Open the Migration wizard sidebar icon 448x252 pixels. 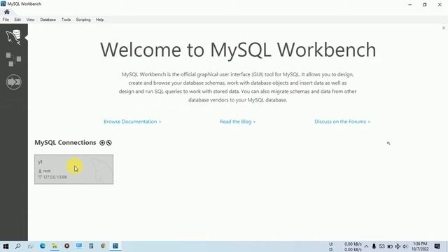[13, 82]
